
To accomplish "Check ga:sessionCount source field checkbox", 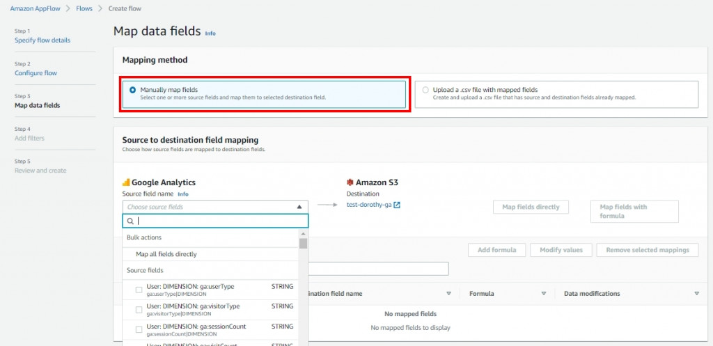I will coord(139,329).
